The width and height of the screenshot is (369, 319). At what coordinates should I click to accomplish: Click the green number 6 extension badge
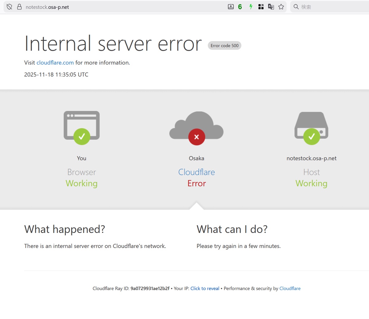click(240, 7)
